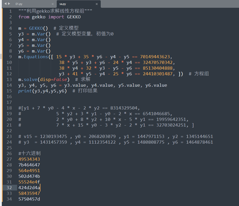Click '# 定义模型变量, 初值为0' comment on line 5
The width and height of the screenshot is (239, 206).
(x=85, y=34)
